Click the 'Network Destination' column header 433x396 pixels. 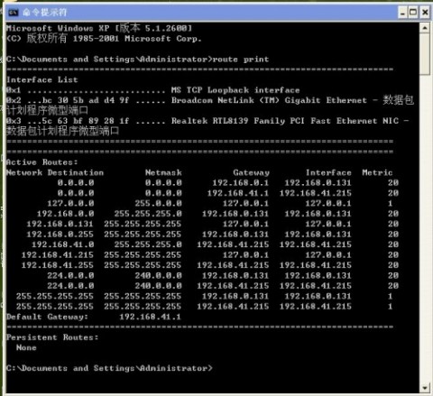[55, 172]
